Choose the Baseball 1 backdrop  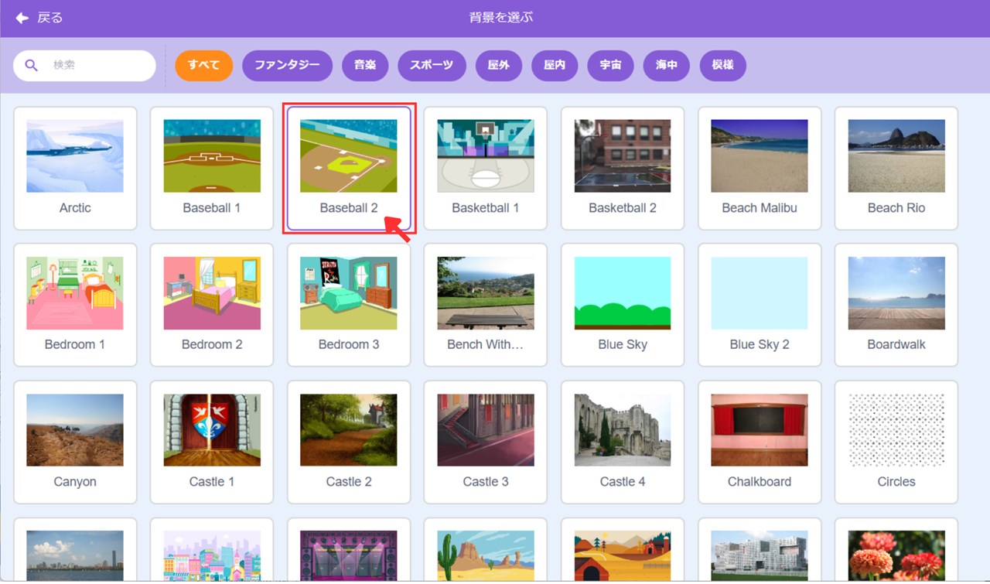point(212,169)
